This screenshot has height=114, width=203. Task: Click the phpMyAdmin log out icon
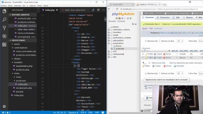[x=119, y=18]
